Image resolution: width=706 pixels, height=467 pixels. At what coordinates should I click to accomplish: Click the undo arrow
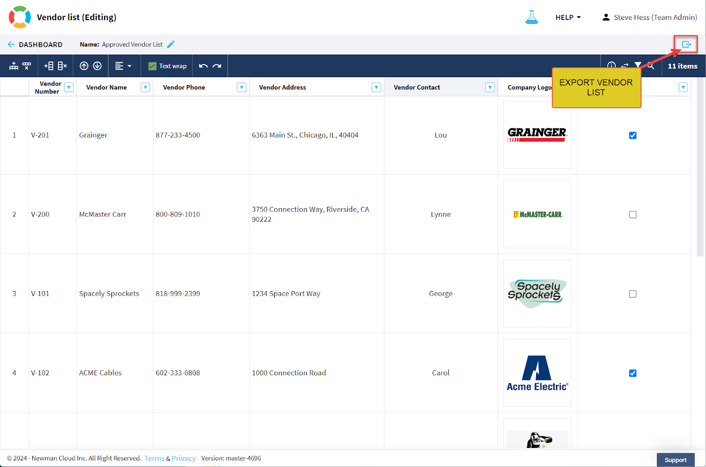203,66
